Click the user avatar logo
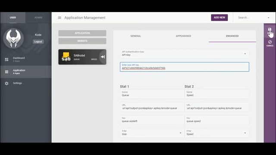This screenshot has height=155, width=276. click(x=13, y=38)
